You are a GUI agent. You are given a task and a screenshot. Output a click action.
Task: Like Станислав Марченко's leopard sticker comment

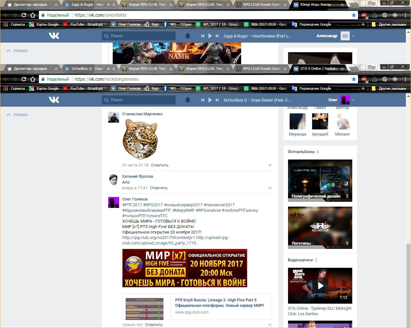[x=270, y=165]
